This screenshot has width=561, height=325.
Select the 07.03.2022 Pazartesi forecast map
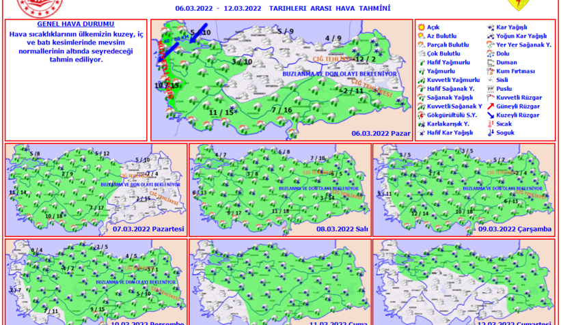(96, 189)
